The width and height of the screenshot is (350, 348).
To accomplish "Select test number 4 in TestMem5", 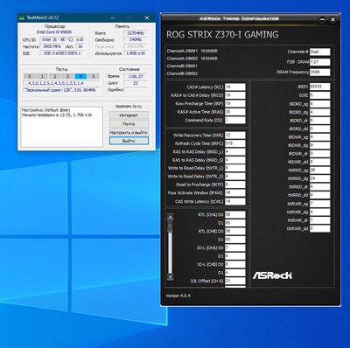I will click(x=80, y=76).
